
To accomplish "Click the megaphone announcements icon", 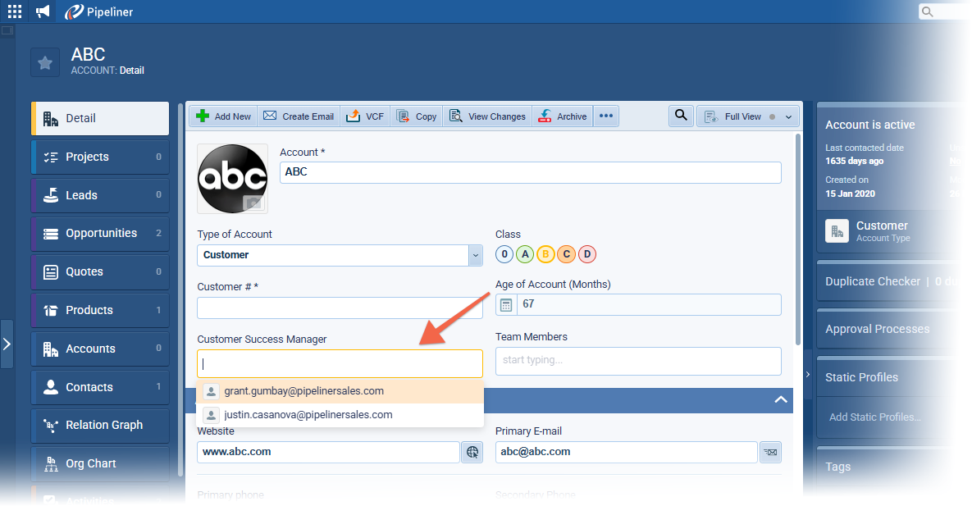I will [x=43, y=11].
